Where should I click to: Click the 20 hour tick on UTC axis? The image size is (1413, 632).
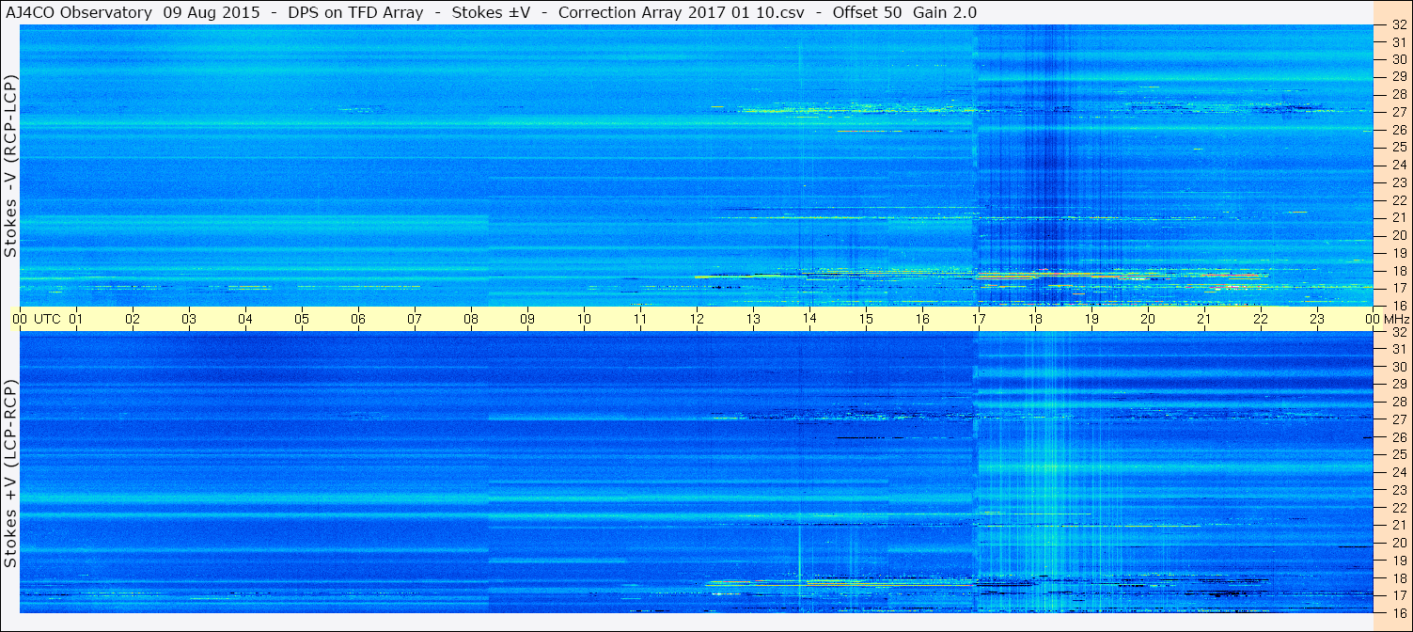(x=1148, y=319)
